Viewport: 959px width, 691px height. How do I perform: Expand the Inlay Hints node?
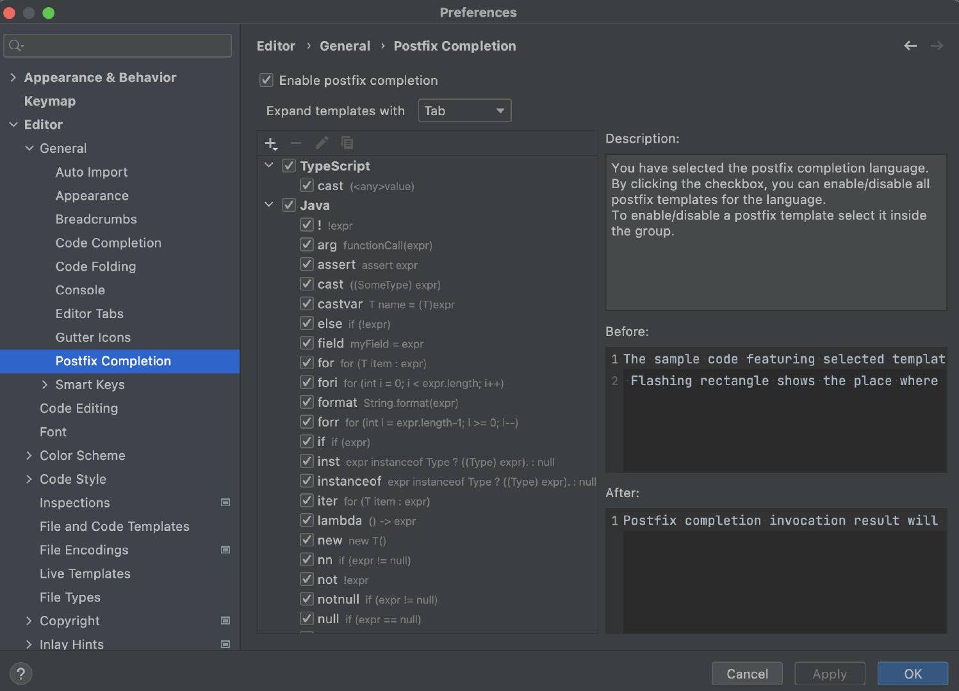pos(29,644)
